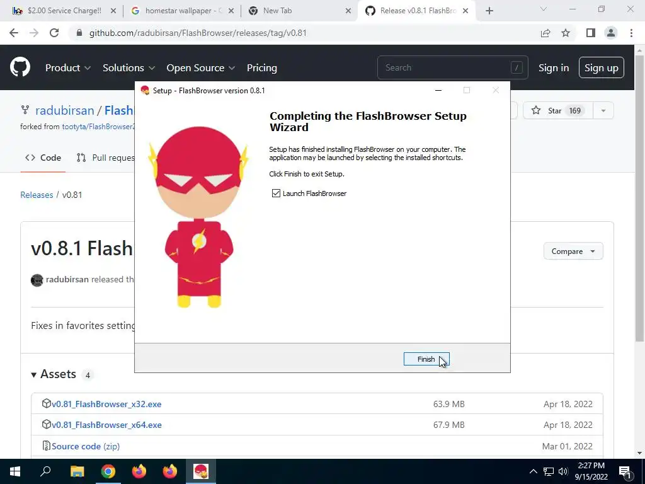Open a new browser tab
645x484 pixels.
point(489,11)
